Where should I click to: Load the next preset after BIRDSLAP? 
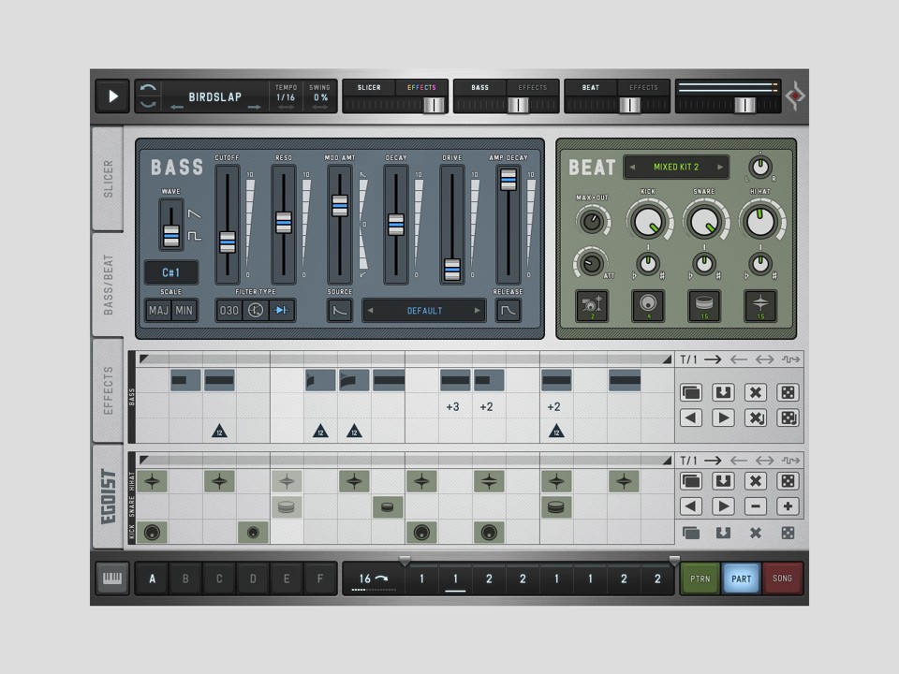pos(254,107)
